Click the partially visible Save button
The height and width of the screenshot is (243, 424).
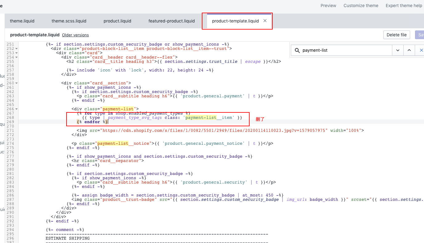(420, 35)
